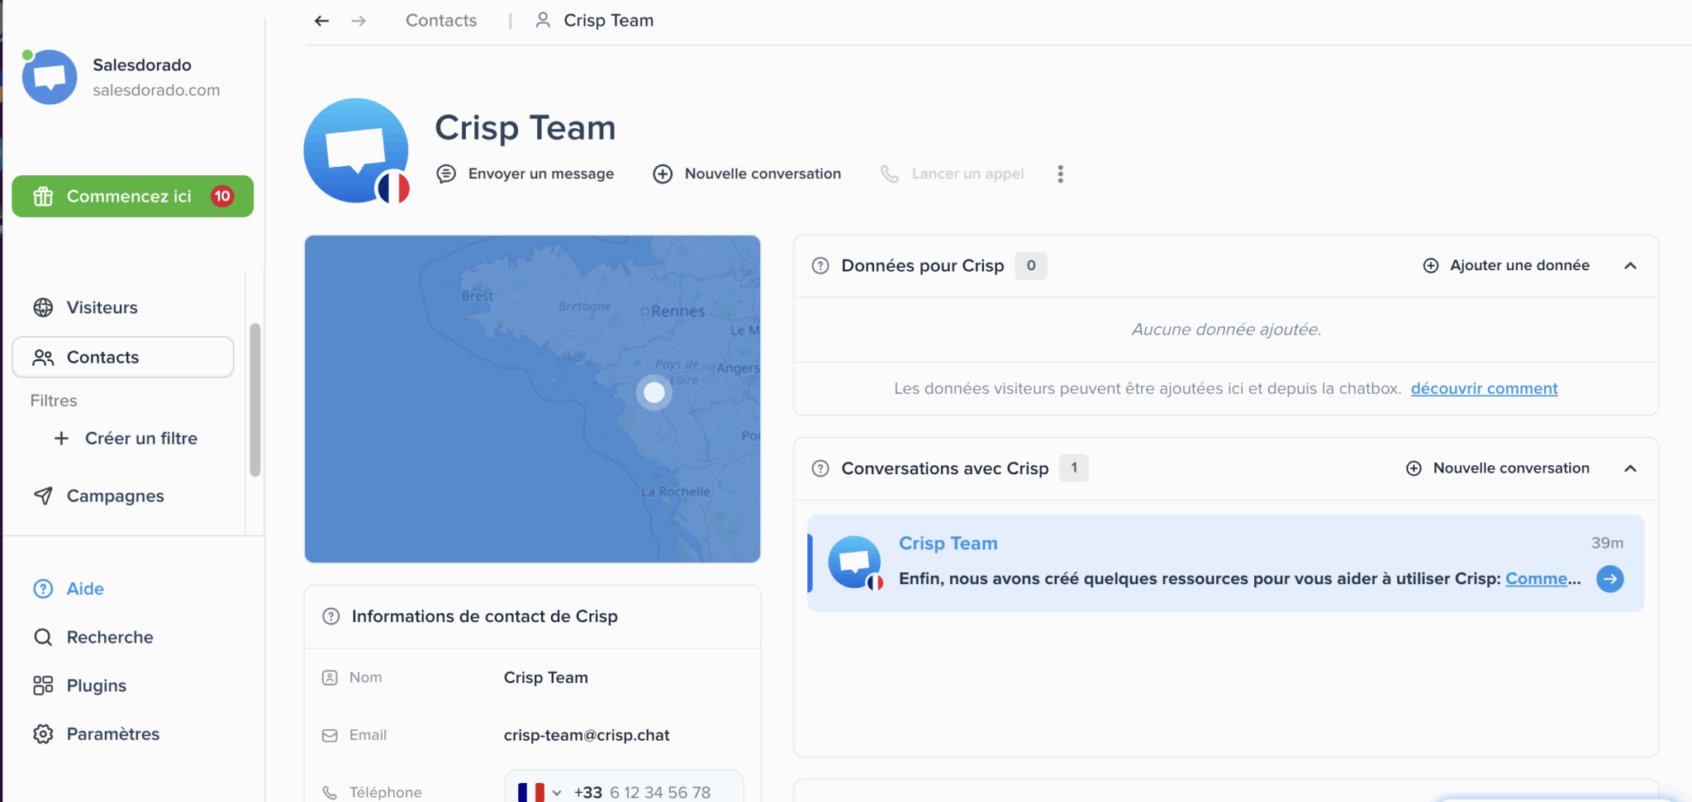
Task: Click the Données count badge 0
Action: (1031, 265)
